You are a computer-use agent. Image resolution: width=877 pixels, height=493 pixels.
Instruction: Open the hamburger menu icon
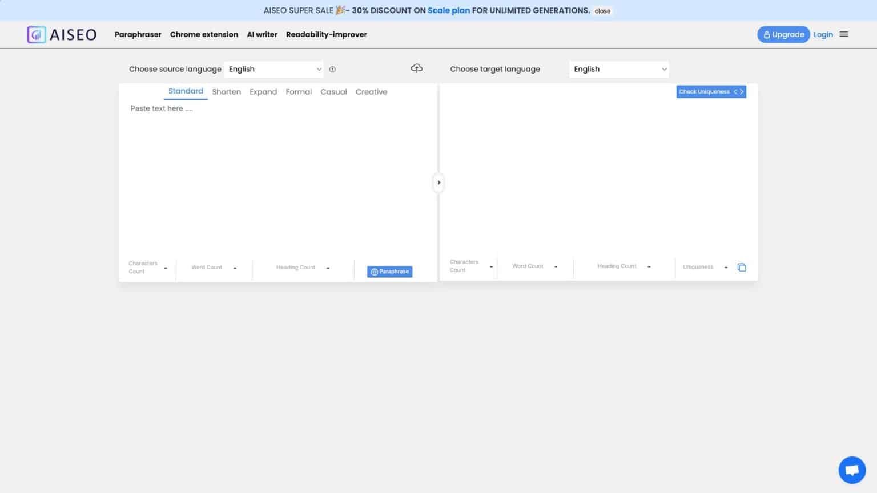(x=844, y=34)
